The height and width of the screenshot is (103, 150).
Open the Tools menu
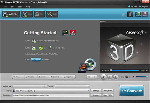coord(20,7)
